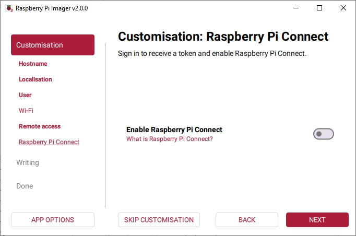
Task: Switch to the User customisation section
Action: (25, 95)
